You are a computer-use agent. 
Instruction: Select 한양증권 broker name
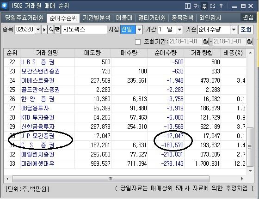[x=37, y=99]
